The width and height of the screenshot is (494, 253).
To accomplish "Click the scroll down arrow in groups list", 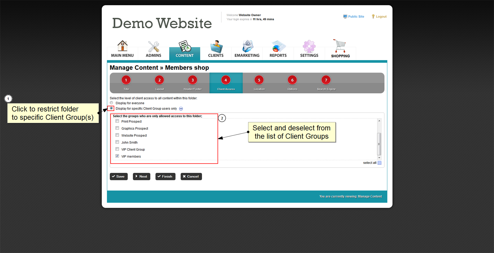I will (x=379, y=158).
